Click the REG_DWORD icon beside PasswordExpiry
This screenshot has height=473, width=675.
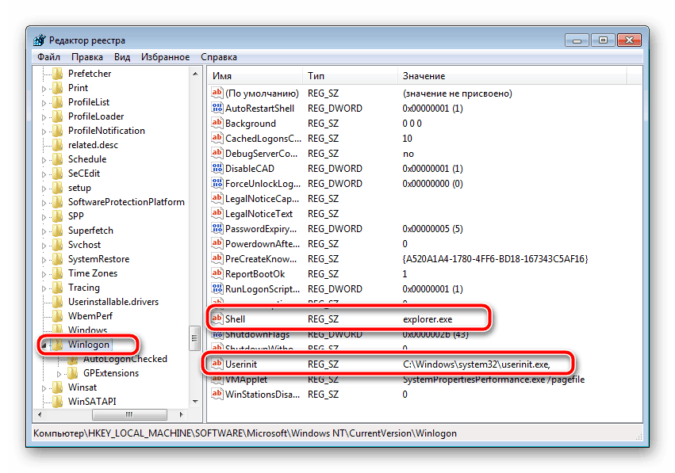217,228
